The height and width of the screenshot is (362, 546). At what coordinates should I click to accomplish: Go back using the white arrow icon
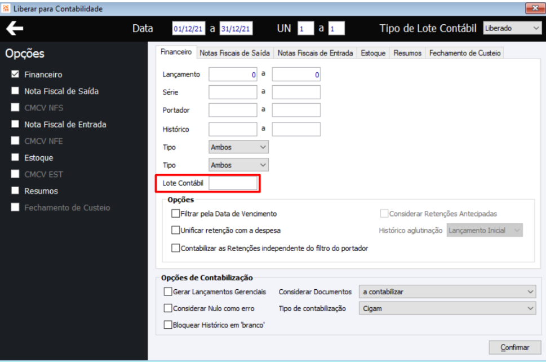click(x=15, y=28)
